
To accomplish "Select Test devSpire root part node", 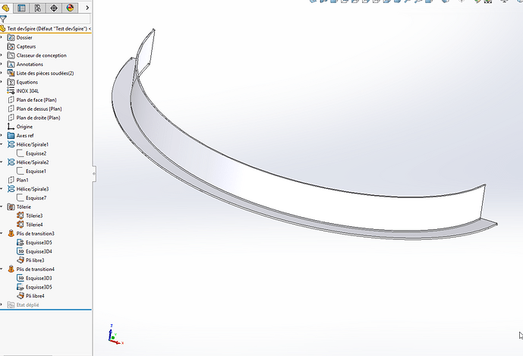I will click(47, 28).
